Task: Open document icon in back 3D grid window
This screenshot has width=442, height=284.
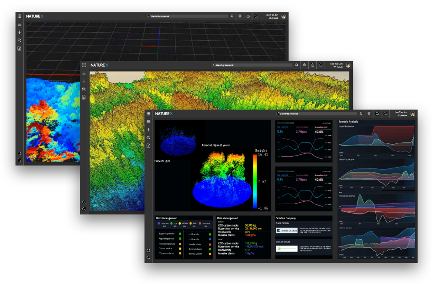Action: [x=20, y=48]
